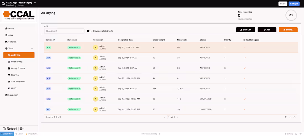Click the download table data icon

(x=290, y=117)
